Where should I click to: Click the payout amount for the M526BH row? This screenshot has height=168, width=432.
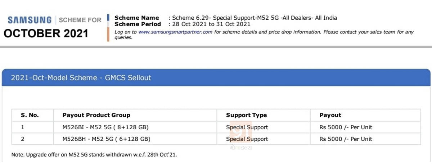346,139
